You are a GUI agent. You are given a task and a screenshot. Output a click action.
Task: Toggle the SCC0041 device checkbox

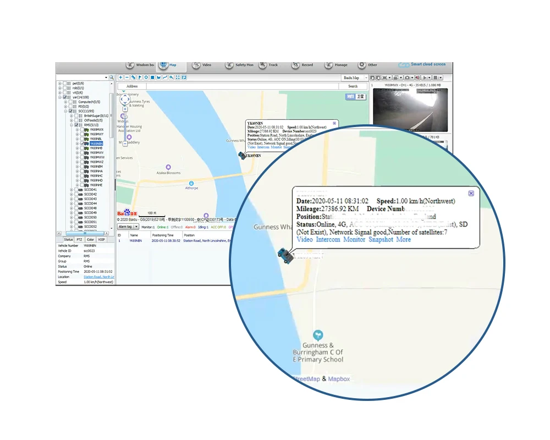point(75,190)
